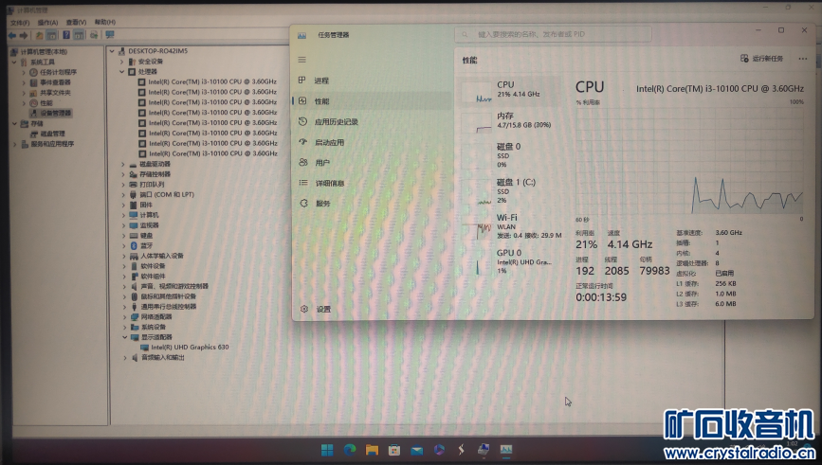This screenshot has width=822, height=465.
Task: Expand the 网络适配器 (Network adapters) node
Action: (124, 317)
